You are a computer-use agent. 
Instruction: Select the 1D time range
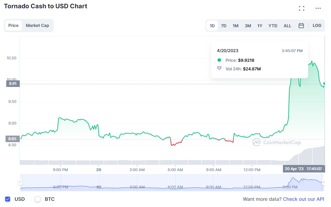[212, 26]
